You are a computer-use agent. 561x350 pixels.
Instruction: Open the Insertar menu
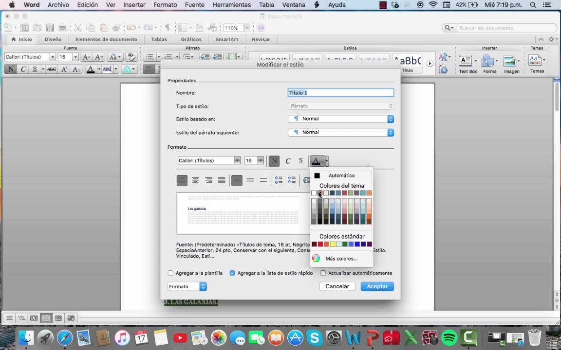point(134,5)
